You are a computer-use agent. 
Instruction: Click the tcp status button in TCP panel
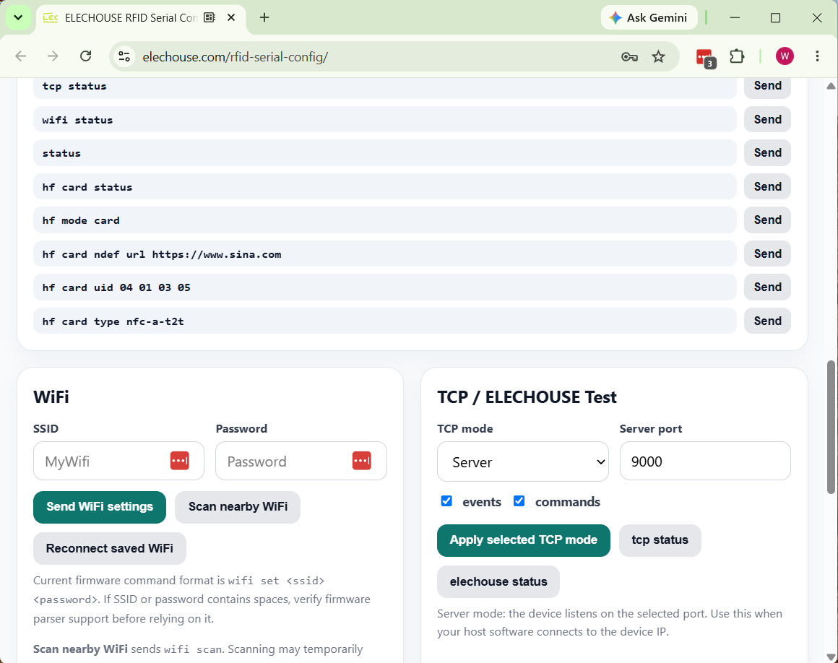[660, 540]
